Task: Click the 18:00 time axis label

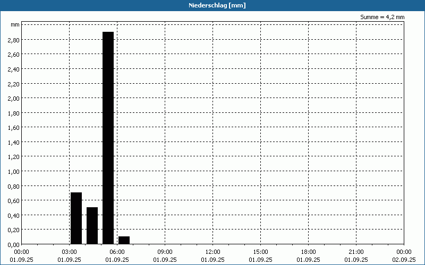Action: 309,252
